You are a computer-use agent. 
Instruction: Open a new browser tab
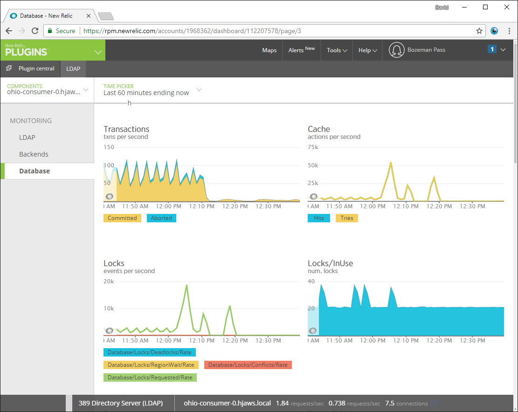click(x=106, y=16)
